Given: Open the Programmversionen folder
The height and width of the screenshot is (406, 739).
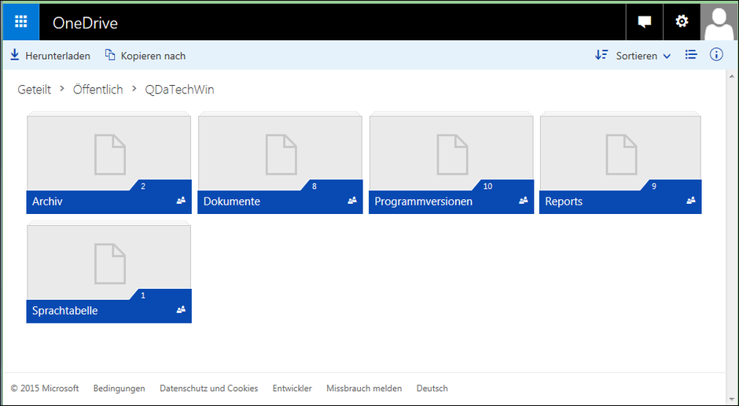Looking at the screenshot, I should (451, 163).
